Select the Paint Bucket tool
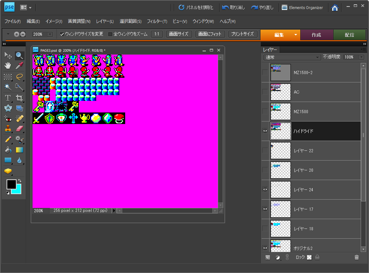This screenshot has width=369, height=273. (x=8, y=150)
